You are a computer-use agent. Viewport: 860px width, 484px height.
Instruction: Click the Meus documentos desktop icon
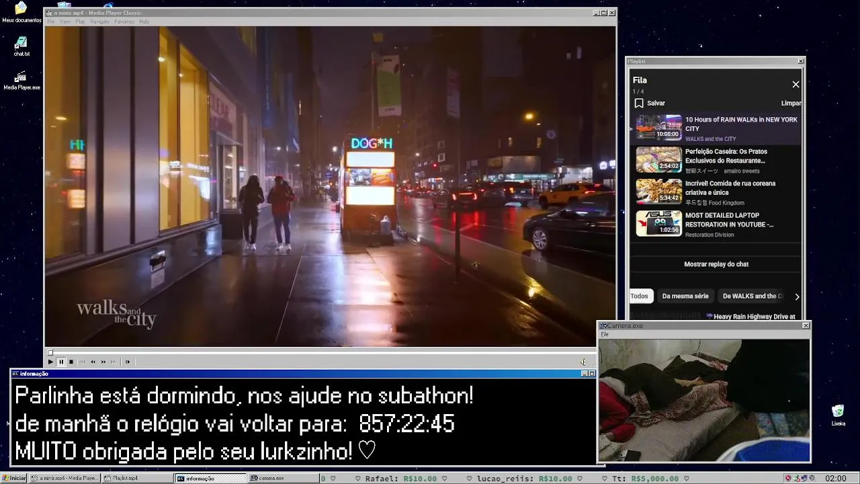[21, 12]
